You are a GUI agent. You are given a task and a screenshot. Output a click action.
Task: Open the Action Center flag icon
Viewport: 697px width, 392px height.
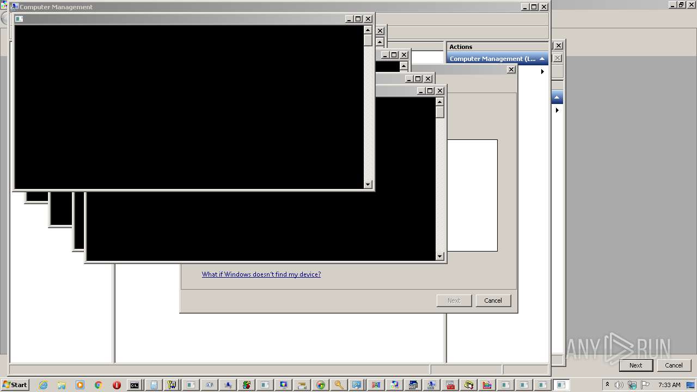click(645, 385)
